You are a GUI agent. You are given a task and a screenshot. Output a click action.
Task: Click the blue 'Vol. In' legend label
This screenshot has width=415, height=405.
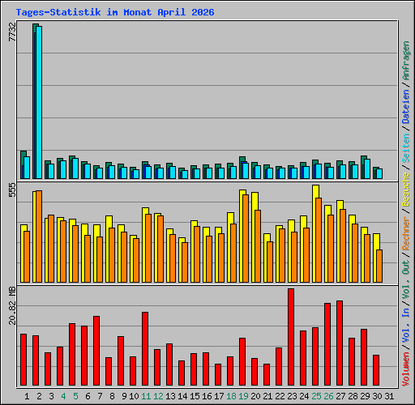tap(406, 325)
